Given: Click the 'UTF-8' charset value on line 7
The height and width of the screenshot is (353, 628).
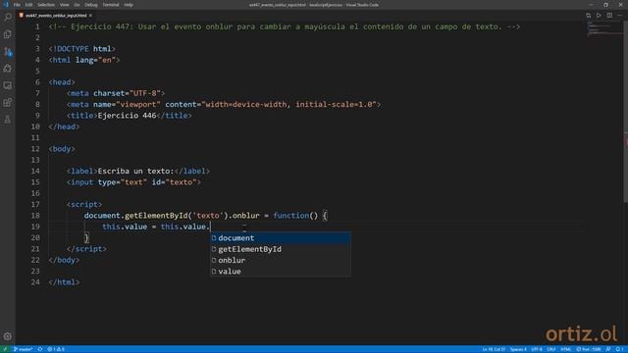Looking at the screenshot, I should point(144,93).
